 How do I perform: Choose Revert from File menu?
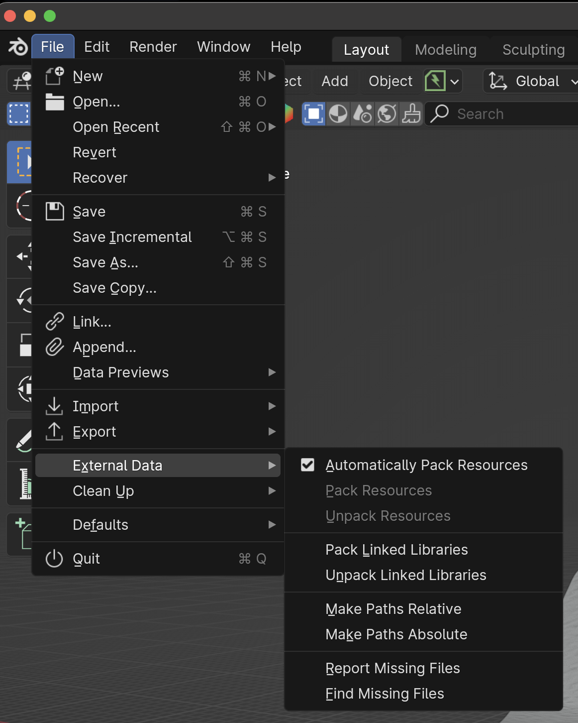pyautogui.click(x=158, y=152)
